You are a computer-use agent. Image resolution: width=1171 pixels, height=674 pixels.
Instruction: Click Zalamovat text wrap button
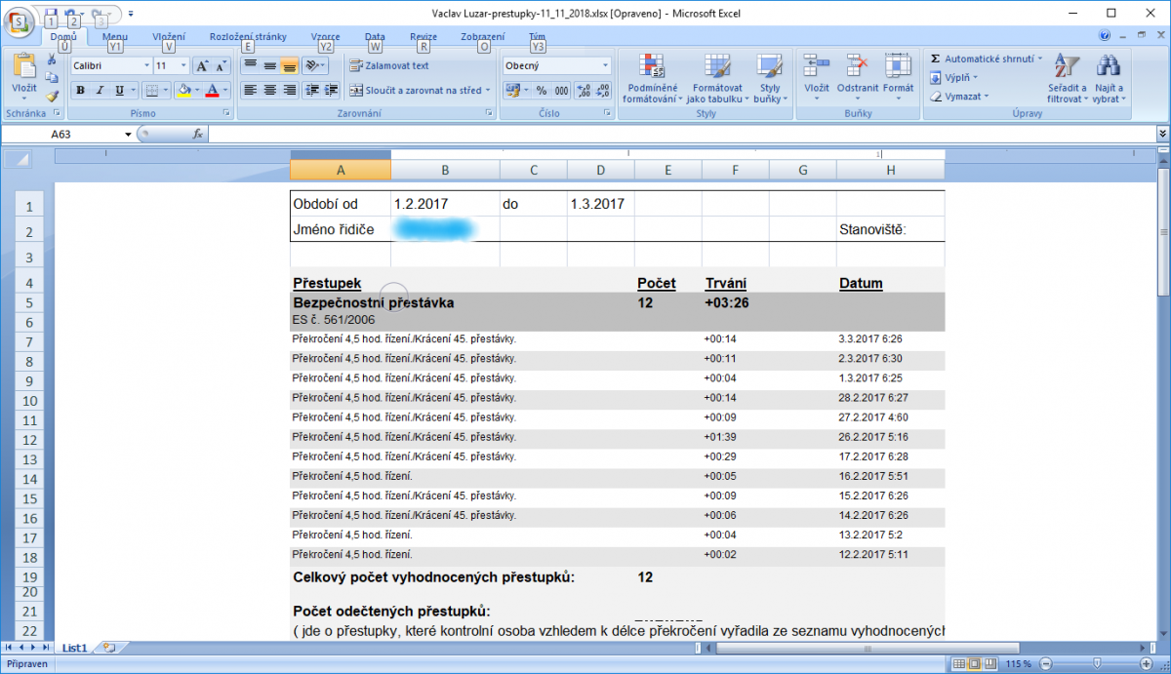(x=389, y=65)
